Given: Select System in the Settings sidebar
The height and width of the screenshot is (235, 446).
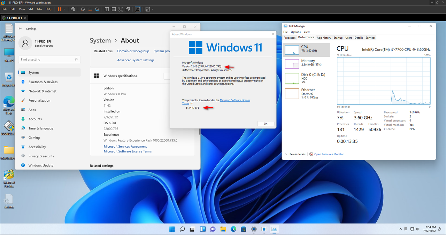Looking at the screenshot, I should [x=49, y=72].
